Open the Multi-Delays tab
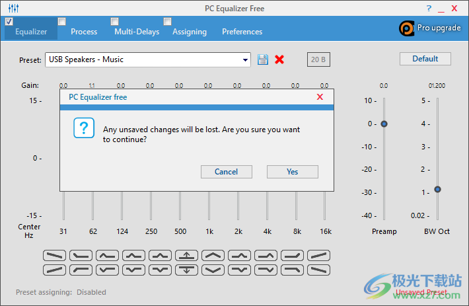 pos(137,32)
